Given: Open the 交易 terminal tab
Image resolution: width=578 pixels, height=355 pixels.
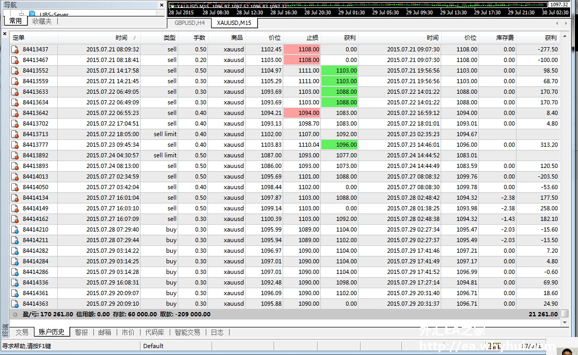Looking at the screenshot, I should pos(22,332).
